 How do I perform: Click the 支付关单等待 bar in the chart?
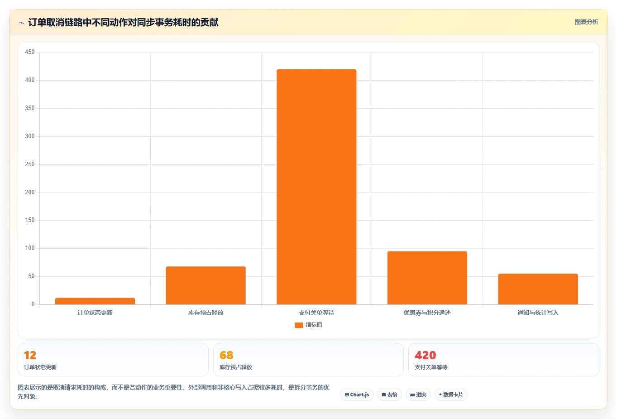316,187
